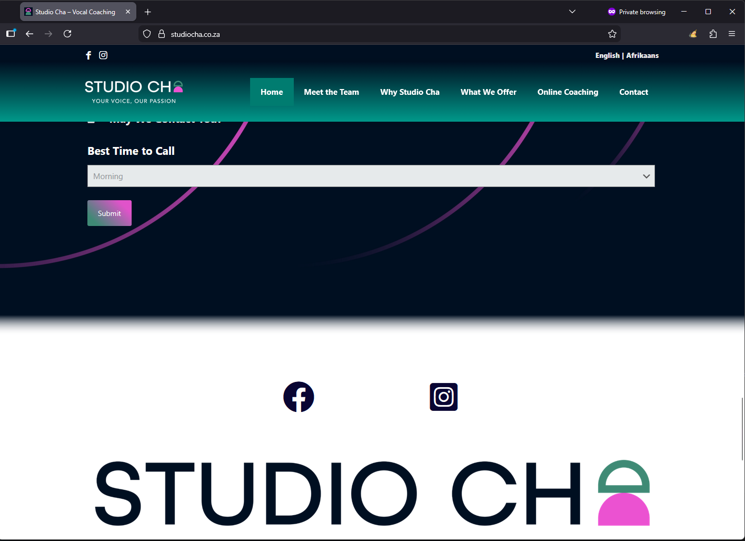
Task: Expand the Best Time to Call dropdown
Action: coord(371,176)
